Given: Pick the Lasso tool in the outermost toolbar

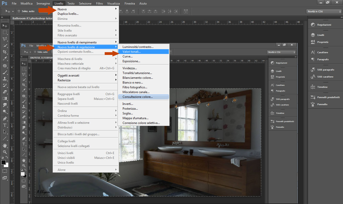Looking at the screenshot, I should [5, 39].
